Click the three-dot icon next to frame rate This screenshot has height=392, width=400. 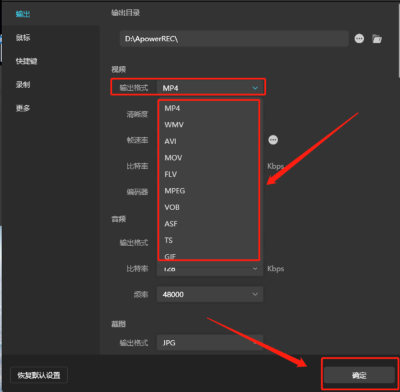point(273,140)
